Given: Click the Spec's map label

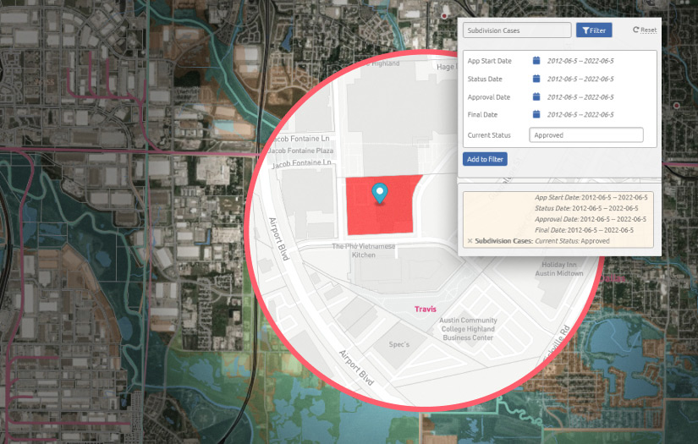Looking at the screenshot, I should 398,344.
